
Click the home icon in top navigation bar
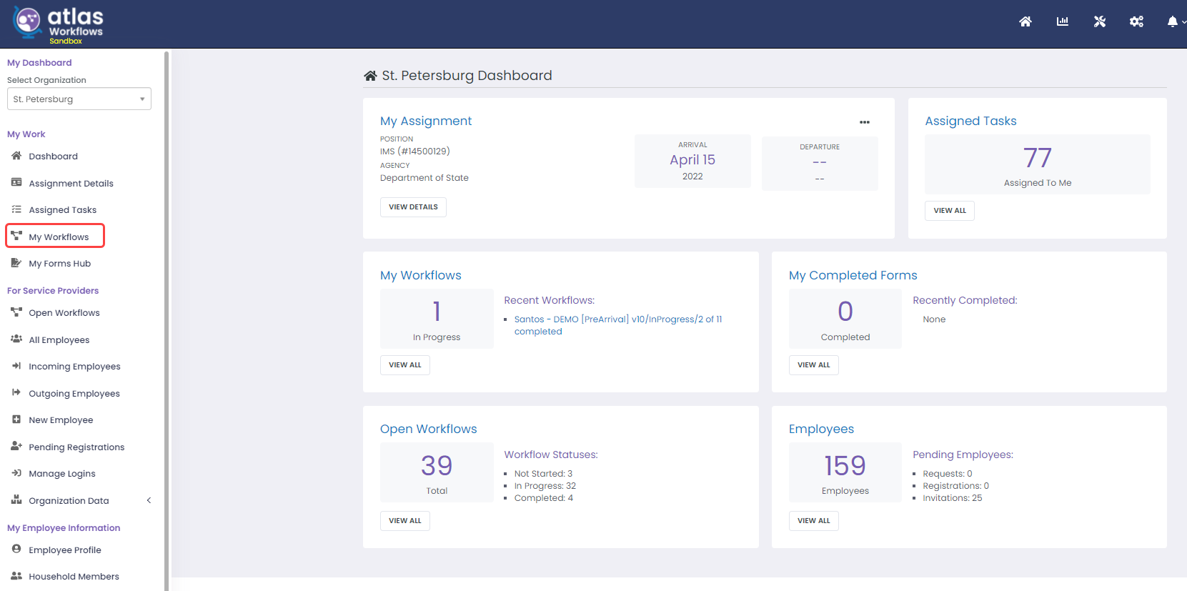click(1025, 21)
